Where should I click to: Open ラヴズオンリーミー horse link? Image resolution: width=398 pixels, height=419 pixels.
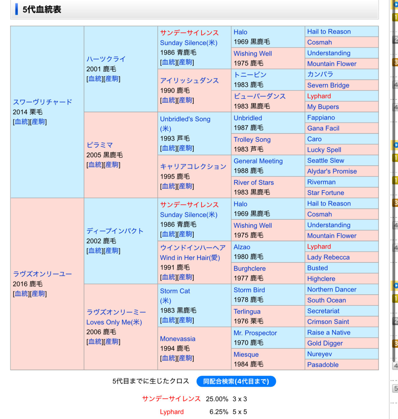[x=116, y=312]
